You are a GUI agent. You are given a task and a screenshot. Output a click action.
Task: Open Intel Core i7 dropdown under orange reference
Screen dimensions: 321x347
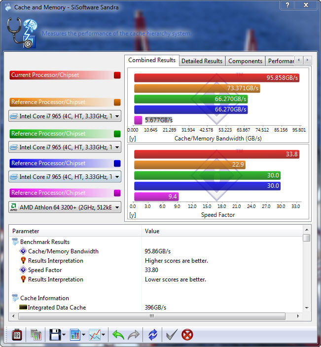(x=65, y=116)
